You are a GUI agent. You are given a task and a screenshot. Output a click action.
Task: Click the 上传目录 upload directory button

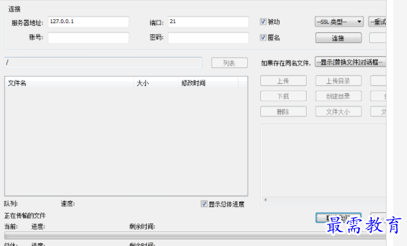point(338,81)
